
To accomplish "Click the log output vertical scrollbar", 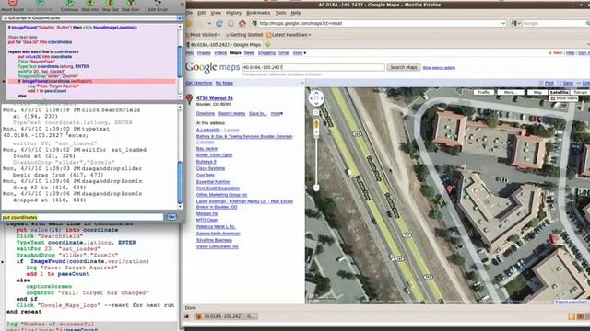I will pos(180,157).
